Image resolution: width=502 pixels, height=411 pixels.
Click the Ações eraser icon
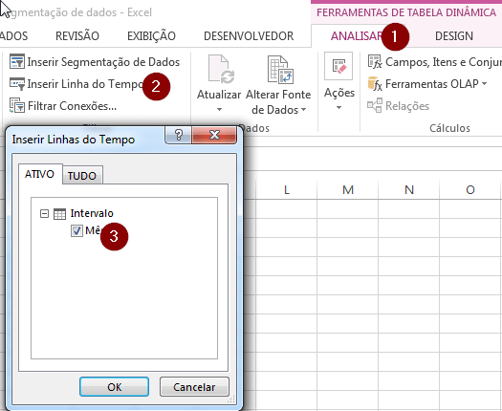coord(338,66)
